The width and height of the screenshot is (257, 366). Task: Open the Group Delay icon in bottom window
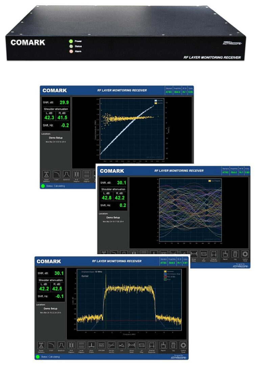tap(132, 345)
